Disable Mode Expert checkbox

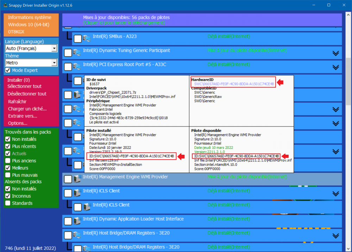pos(8,70)
